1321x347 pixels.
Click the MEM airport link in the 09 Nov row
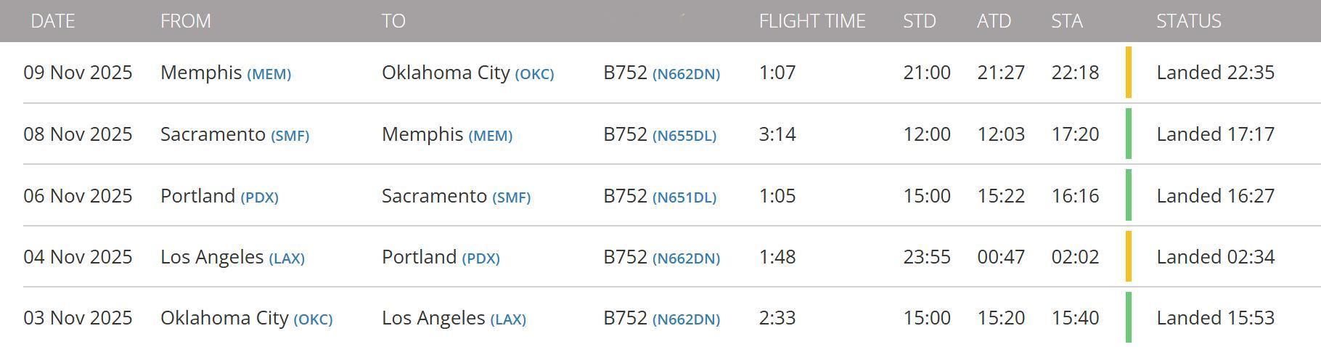pos(269,74)
